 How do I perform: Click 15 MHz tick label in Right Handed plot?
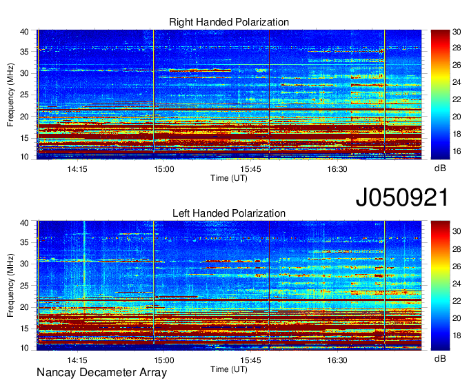pos(24,138)
